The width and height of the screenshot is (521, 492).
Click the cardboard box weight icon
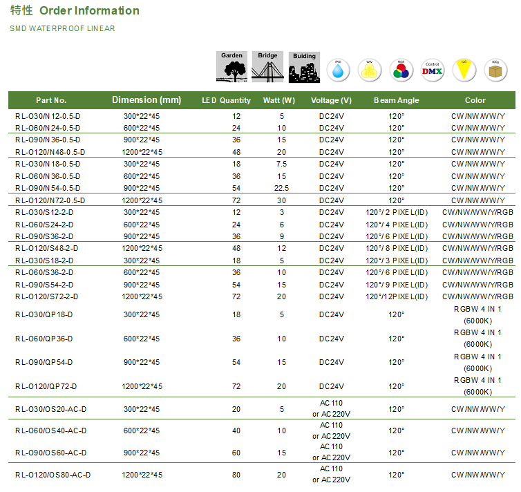(x=495, y=70)
